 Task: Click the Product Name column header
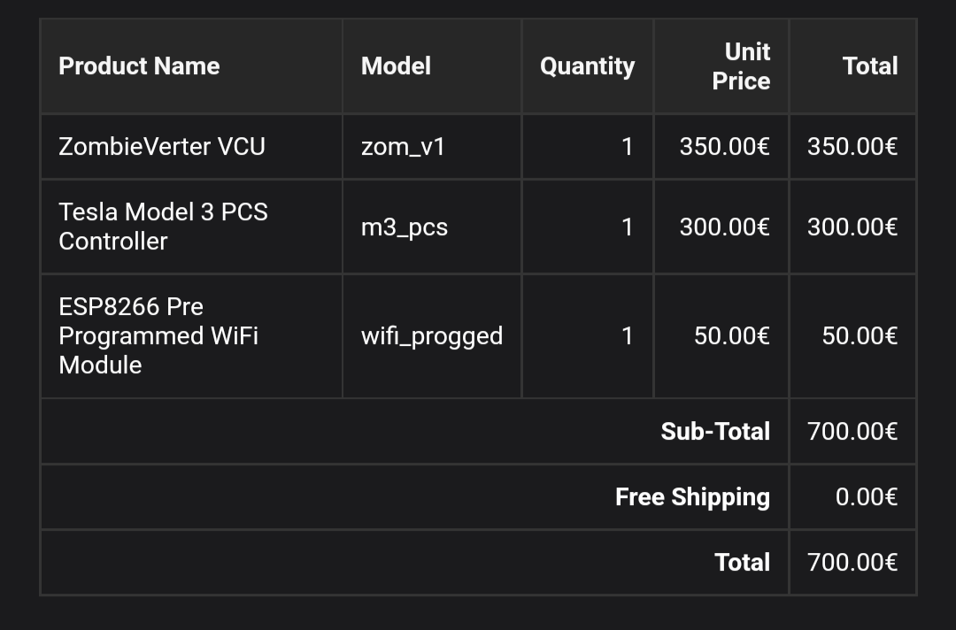[139, 66]
